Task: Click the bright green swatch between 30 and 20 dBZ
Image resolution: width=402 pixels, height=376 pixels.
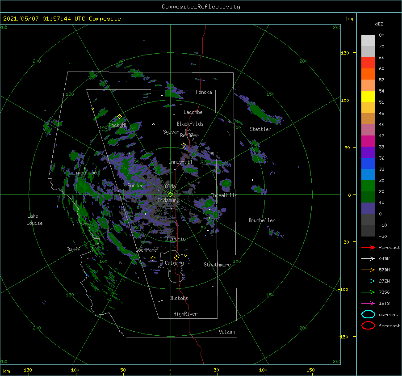Action: (368, 186)
